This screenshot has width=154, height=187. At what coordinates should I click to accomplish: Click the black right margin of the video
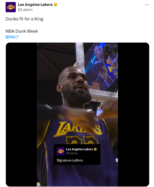pos(133,115)
